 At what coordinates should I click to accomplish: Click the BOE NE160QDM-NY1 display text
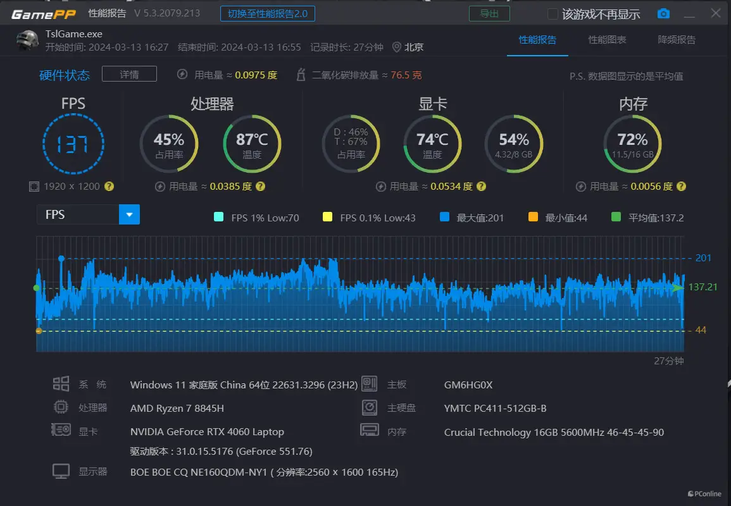(x=264, y=472)
